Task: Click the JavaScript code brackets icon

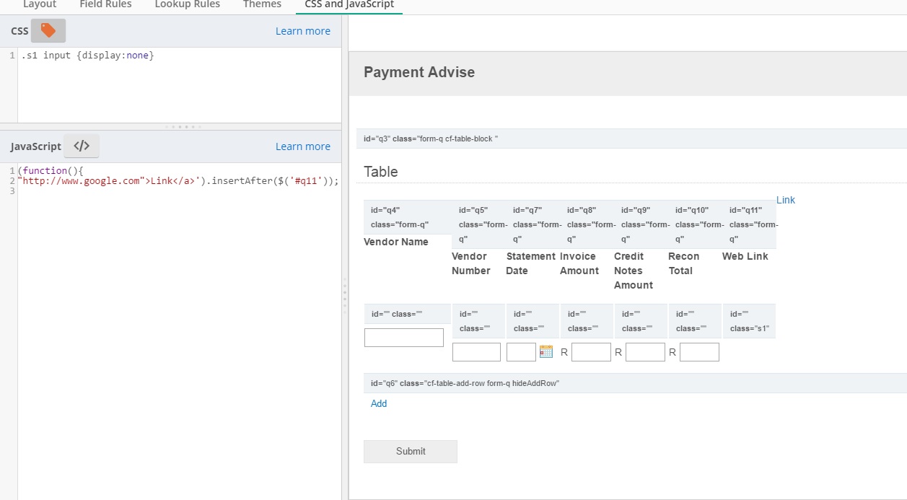Action: [82, 146]
